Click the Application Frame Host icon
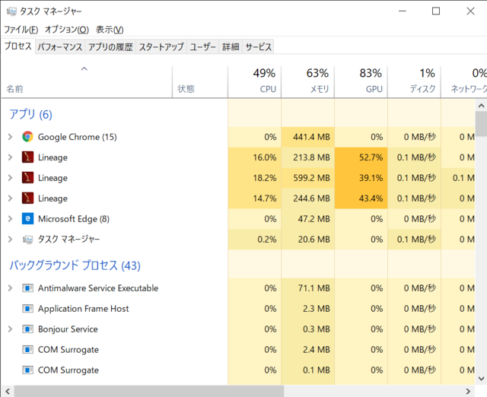 (27, 309)
